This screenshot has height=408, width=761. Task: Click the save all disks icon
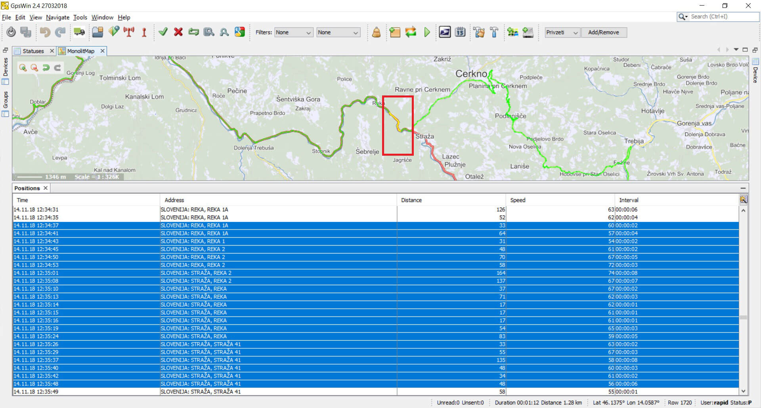[26, 32]
